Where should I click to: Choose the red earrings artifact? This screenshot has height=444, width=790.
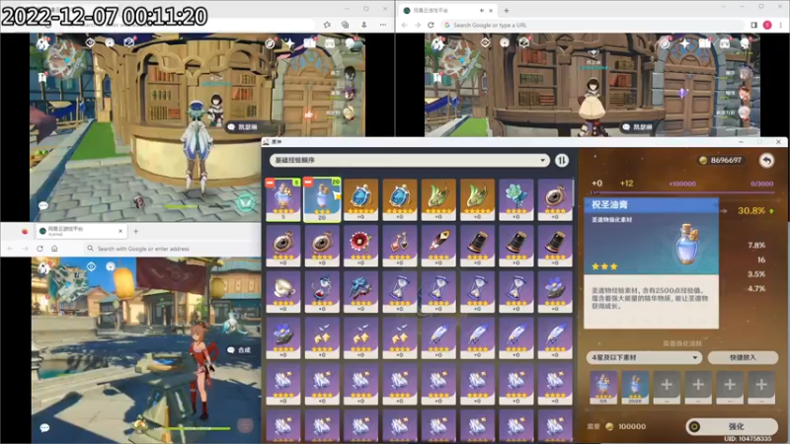tap(400, 246)
